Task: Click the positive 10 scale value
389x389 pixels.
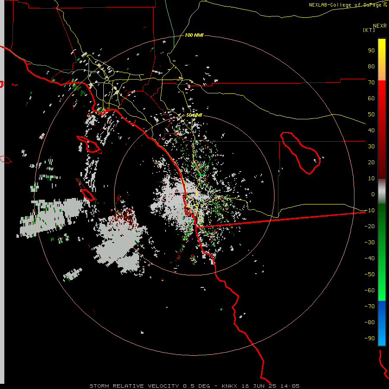Action: coord(371,179)
